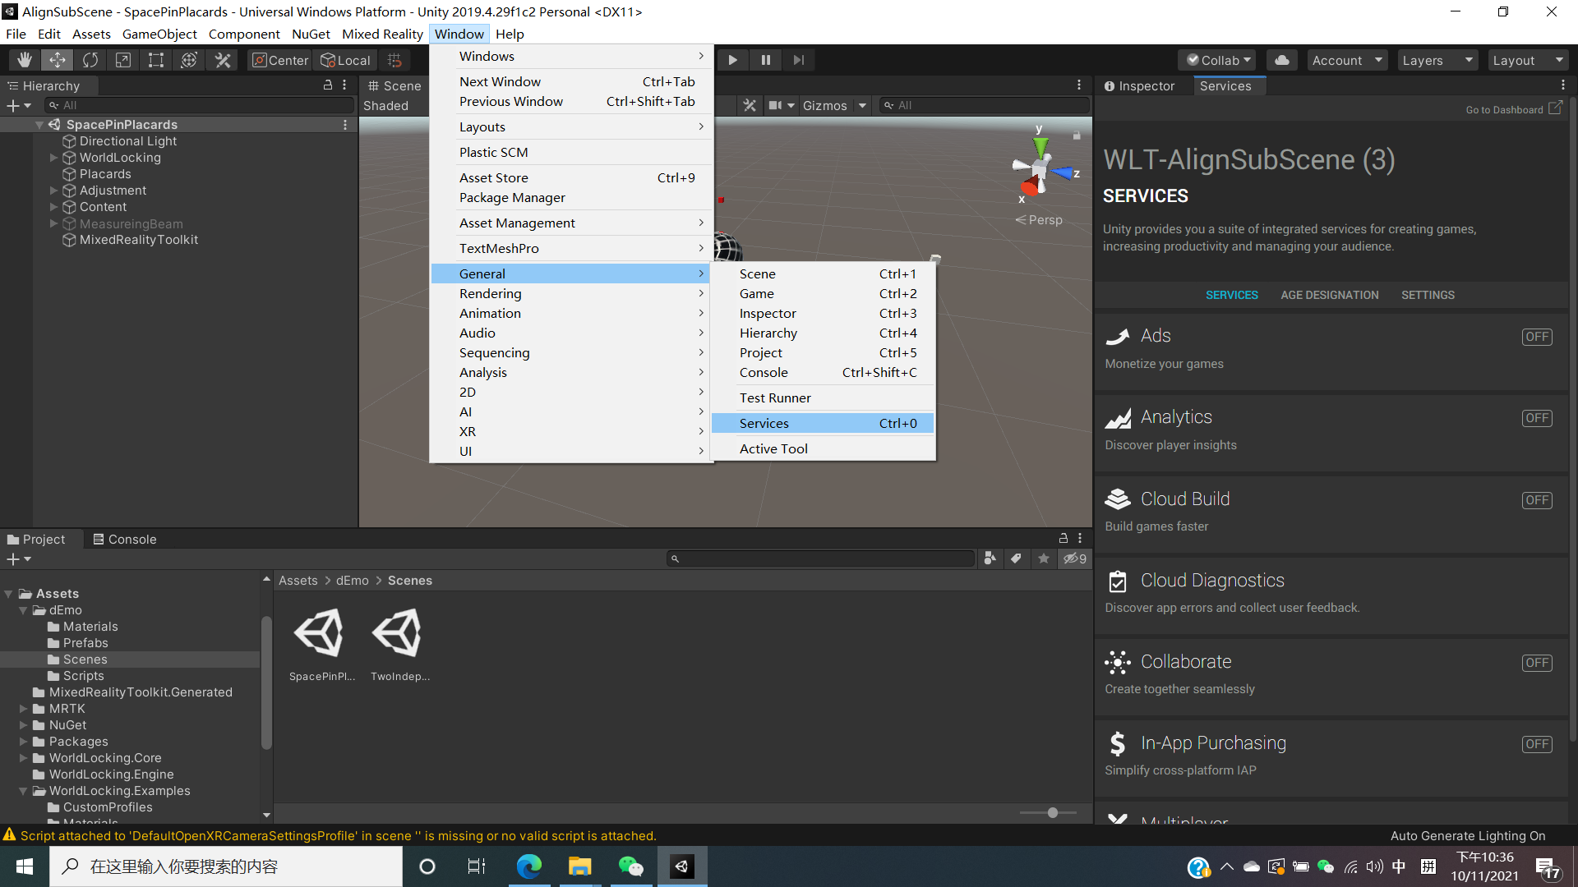Choose Test Runner menu entry

point(823,398)
